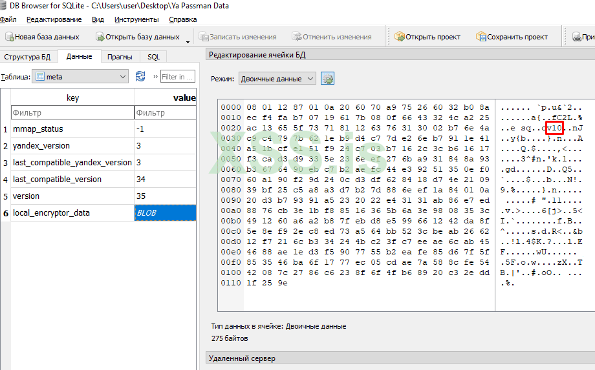The height and width of the screenshot is (370, 595).
Task: Select the local_encryptor_data cell
Action: pos(72,213)
